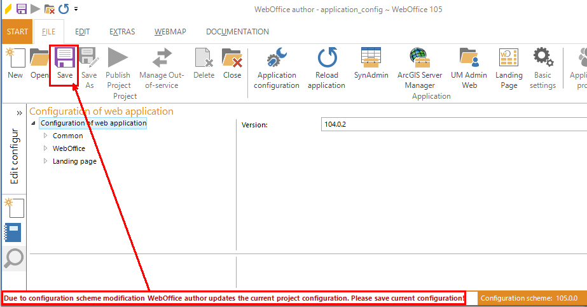Expand the sidebar with the double chevron

click(19, 113)
